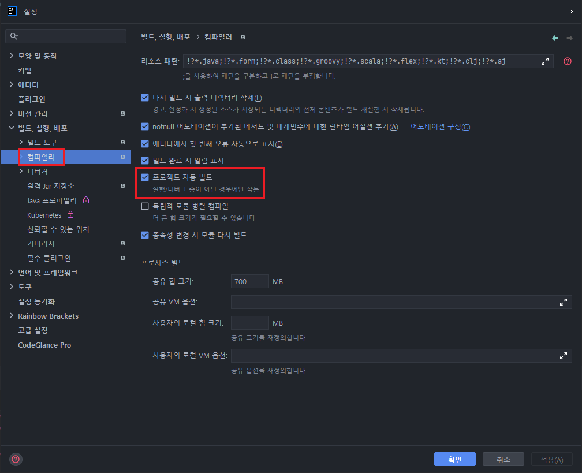Open bottom-left help icon
This screenshot has height=473, width=582.
click(x=15, y=459)
